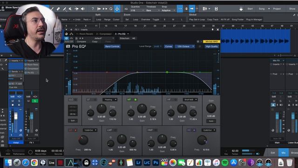Open plugin gear settings

[198, 42]
